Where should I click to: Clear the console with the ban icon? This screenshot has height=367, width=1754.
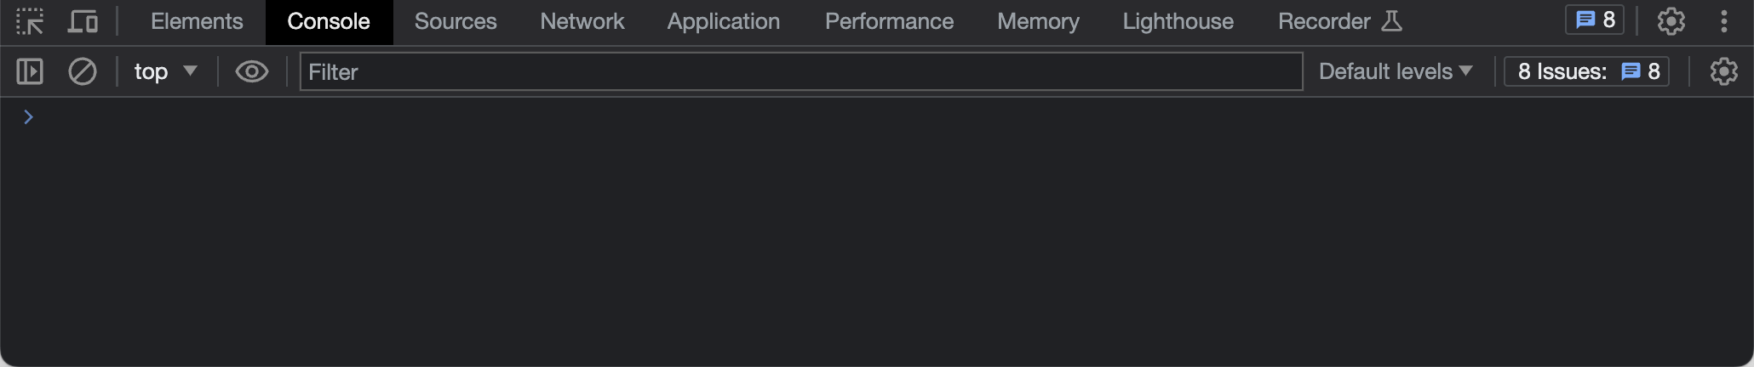pos(83,71)
